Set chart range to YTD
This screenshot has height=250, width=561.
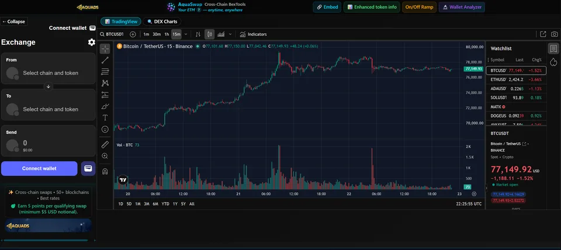click(x=165, y=204)
